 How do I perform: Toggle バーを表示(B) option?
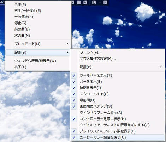[x=118, y=82]
